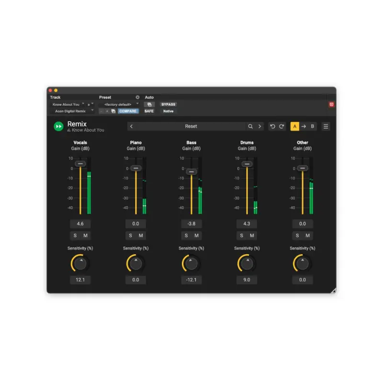Click the Other sensitivity value field
Screen dimensions: 383x383
click(x=303, y=280)
